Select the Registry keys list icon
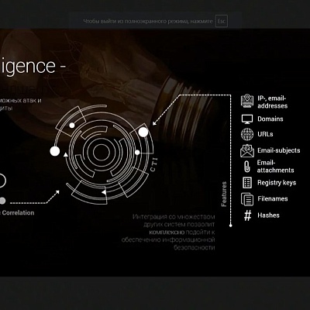This screenshot has height=310, width=310. (247, 183)
